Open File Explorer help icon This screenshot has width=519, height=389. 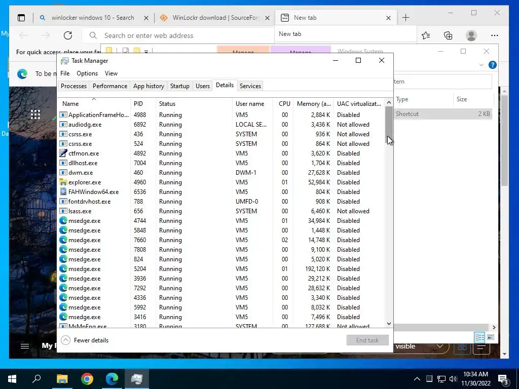[493, 65]
